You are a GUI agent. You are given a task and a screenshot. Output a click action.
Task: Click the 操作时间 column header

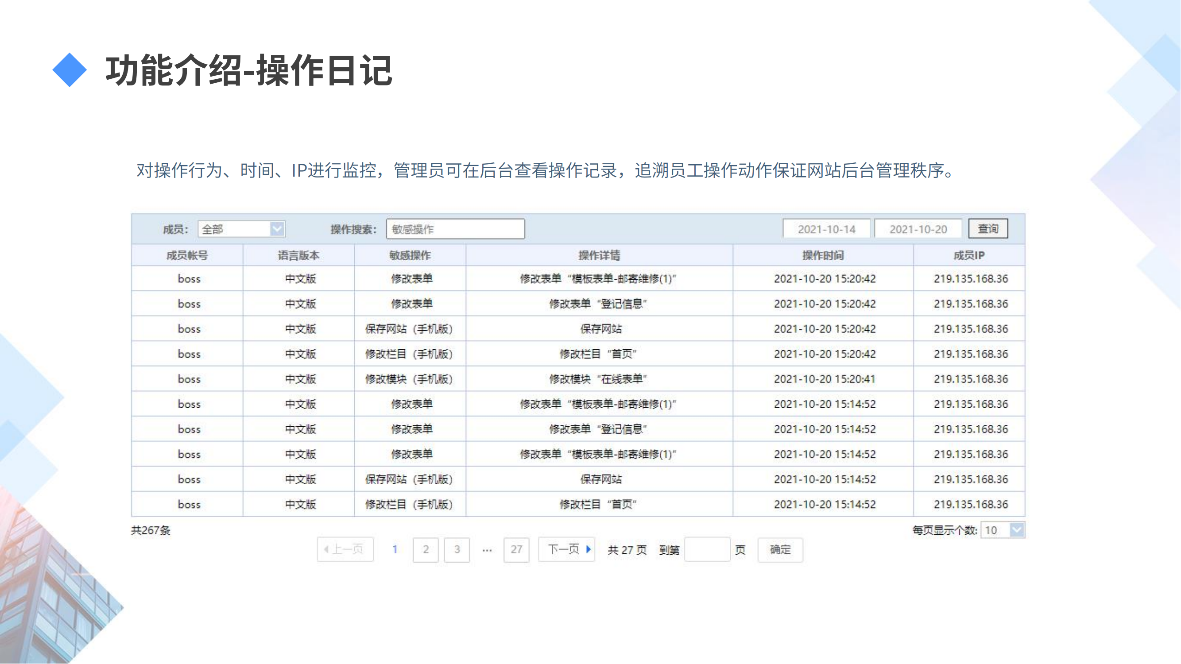823,256
